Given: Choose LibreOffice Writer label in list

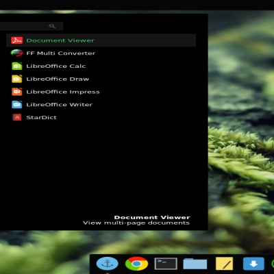Looking at the screenshot, I should (60, 105).
